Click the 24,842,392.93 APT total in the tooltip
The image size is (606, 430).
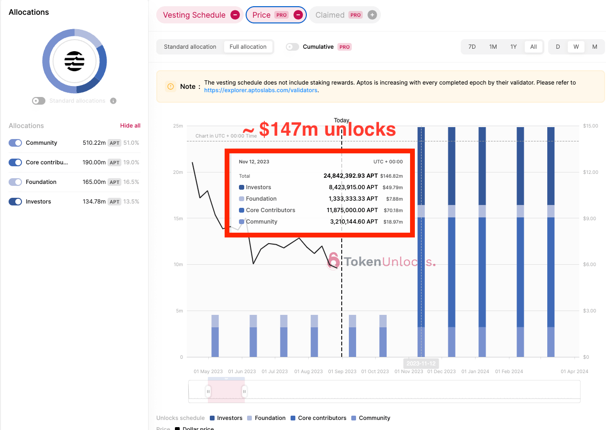click(351, 176)
